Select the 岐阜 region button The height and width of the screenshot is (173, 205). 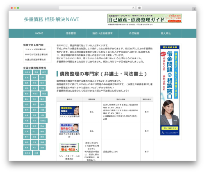42,104
